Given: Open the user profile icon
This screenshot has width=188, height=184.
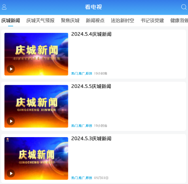Looking at the screenshot, I should (x=4, y=7).
